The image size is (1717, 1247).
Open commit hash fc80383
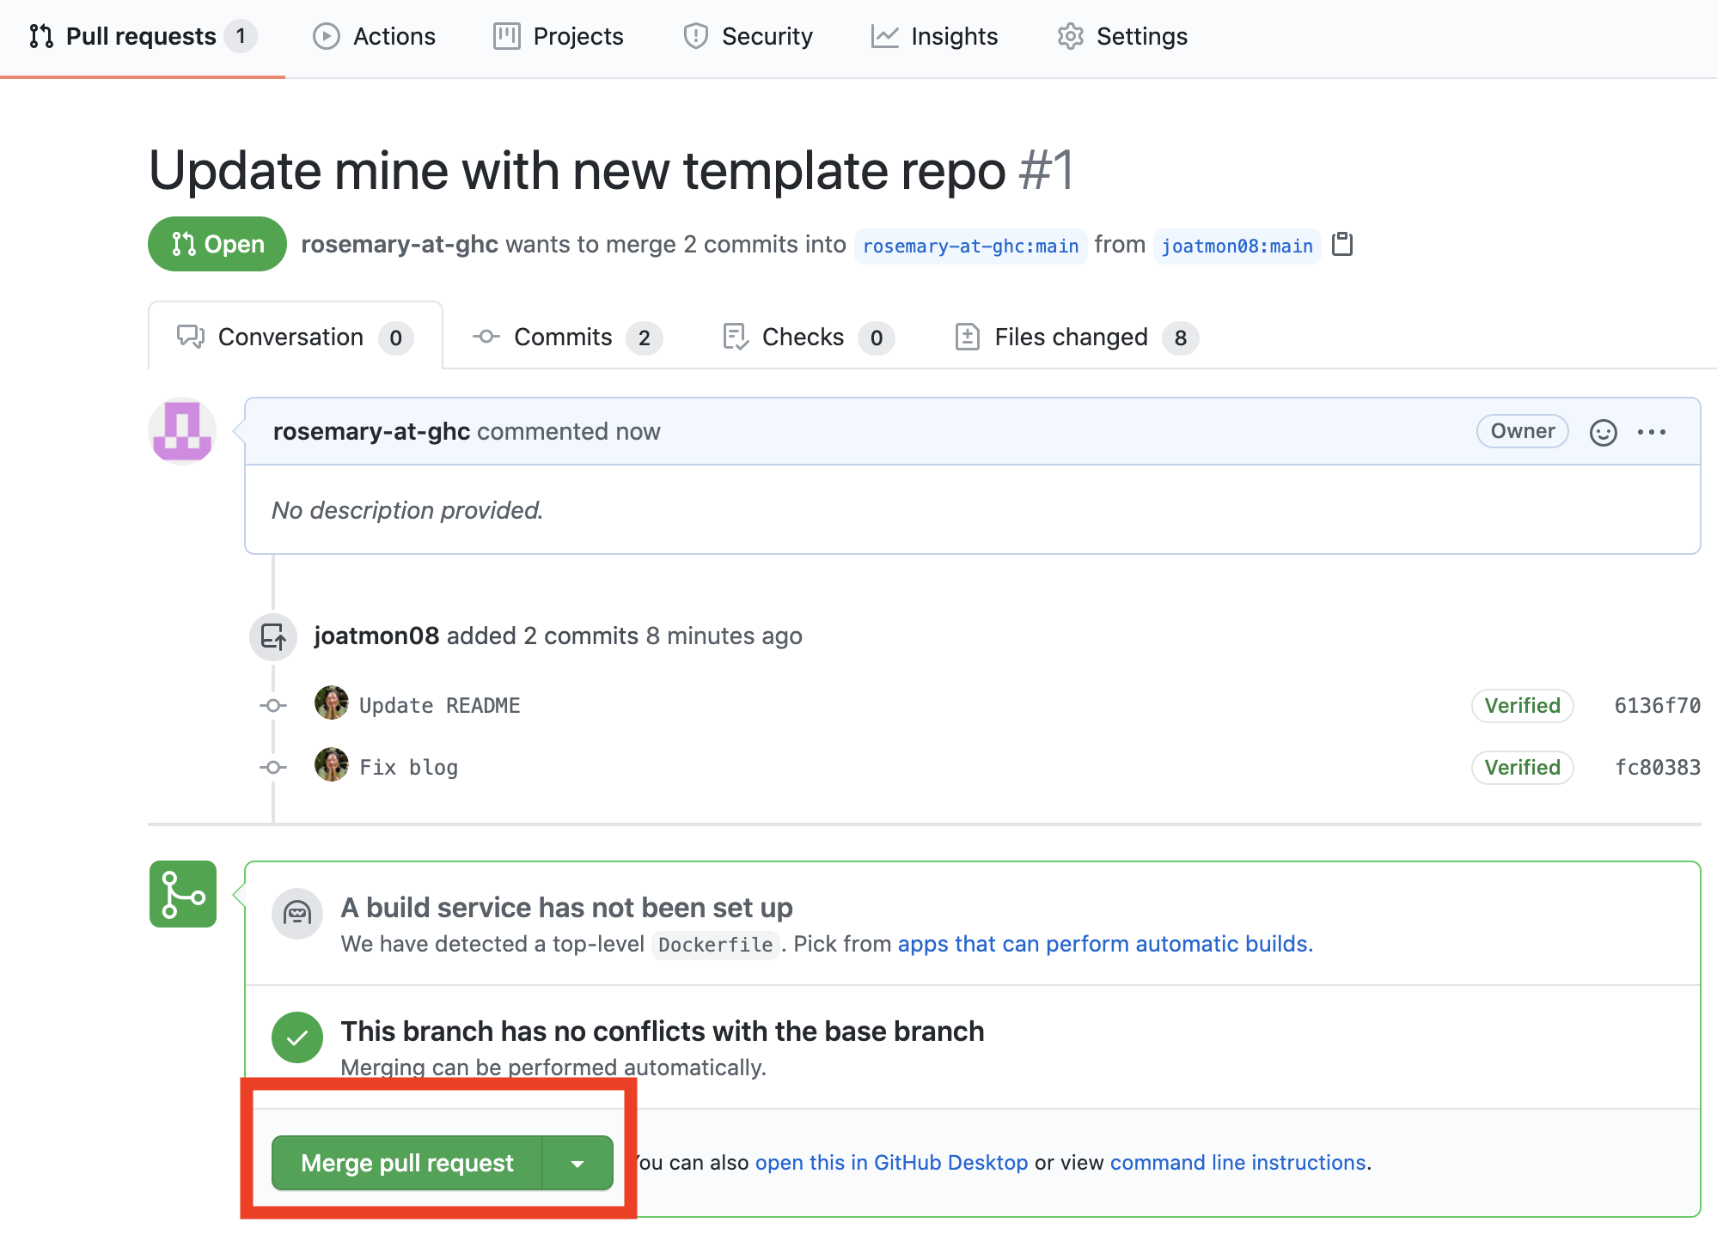[1657, 768]
